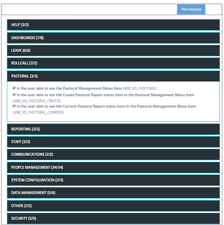Expand the DATA MANAGEMENT [5/6] section
Image resolution: width=224 pixels, height=225 pixels.
[113, 193]
